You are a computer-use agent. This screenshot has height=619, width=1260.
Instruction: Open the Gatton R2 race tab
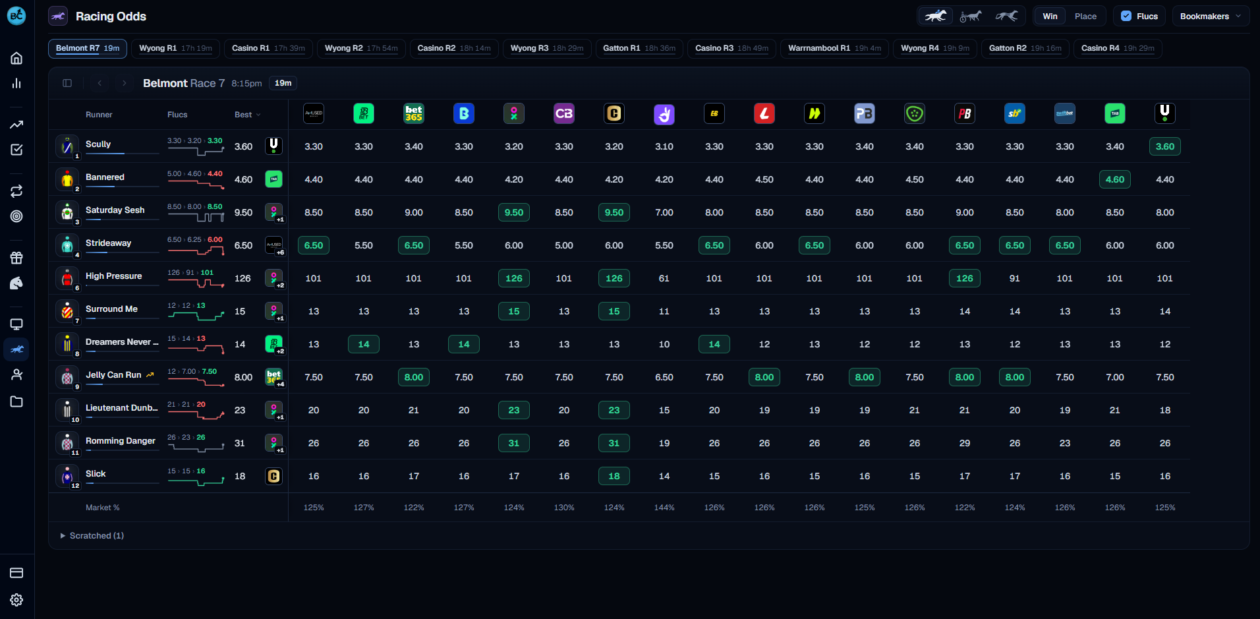pyautogui.click(x=1025, y=48)
